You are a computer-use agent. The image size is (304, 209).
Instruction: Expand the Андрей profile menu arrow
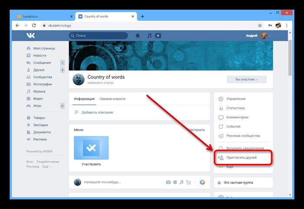click(x=270, y=36)
